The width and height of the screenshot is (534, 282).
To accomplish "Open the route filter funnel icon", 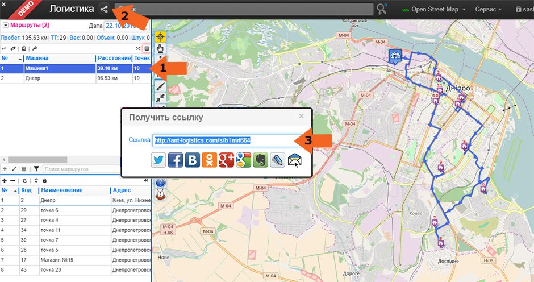I will coord(36,169).
